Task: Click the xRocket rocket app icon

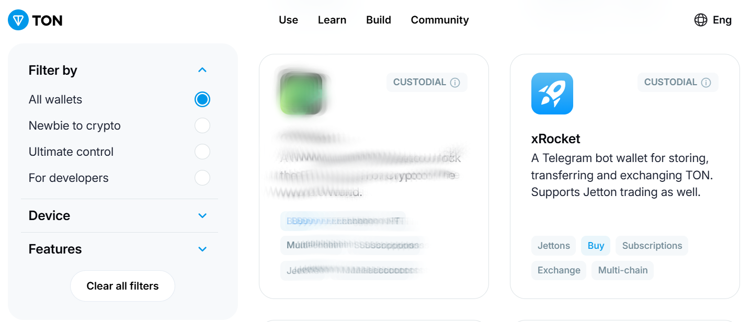Action: (x=552, y=94)
